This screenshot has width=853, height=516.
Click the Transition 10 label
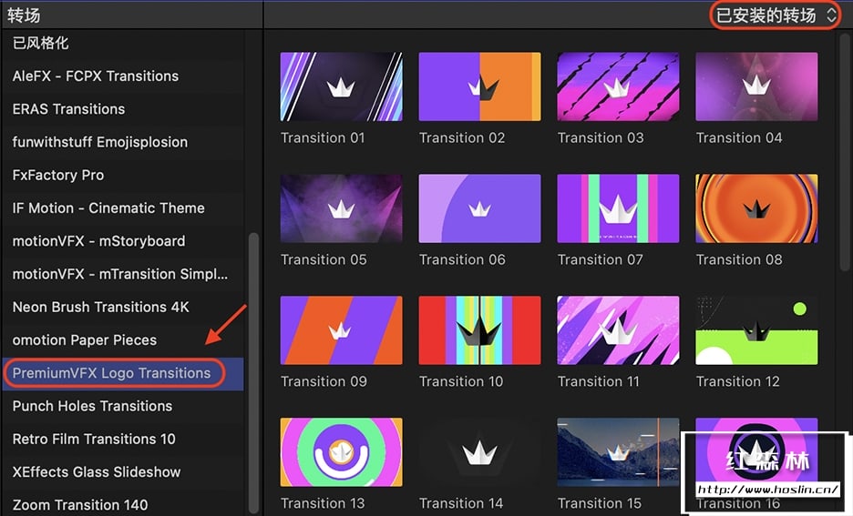pyautogui.click(x=461, y=381)
